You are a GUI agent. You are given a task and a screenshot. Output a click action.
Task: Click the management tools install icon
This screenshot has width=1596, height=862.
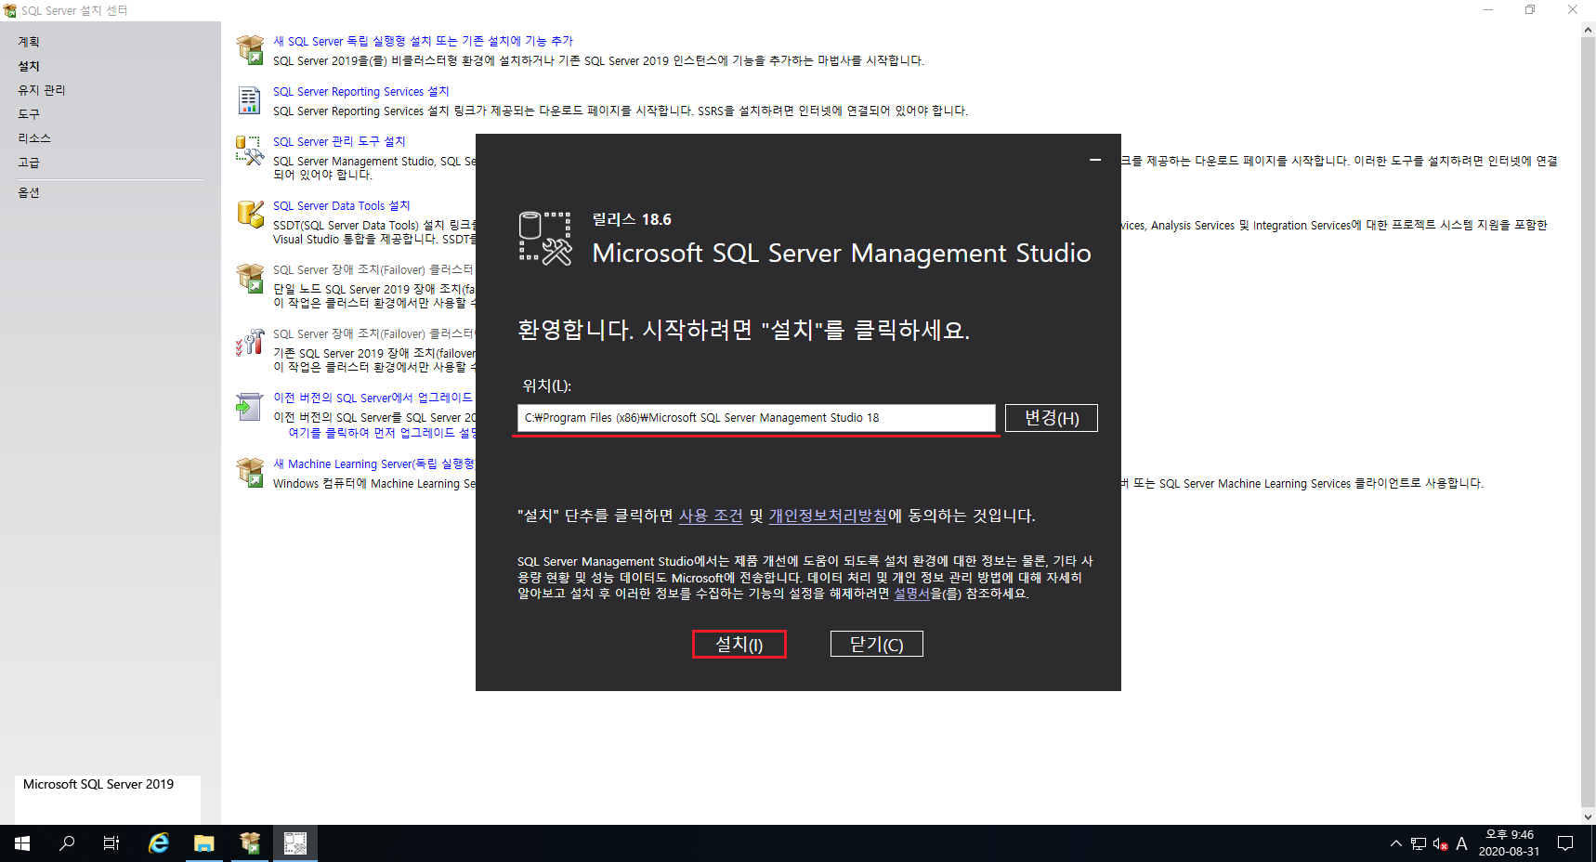tap(250, 150)
